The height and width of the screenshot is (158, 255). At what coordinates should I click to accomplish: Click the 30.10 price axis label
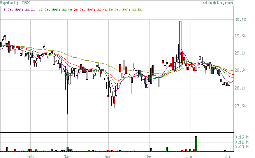click(240, 19)
